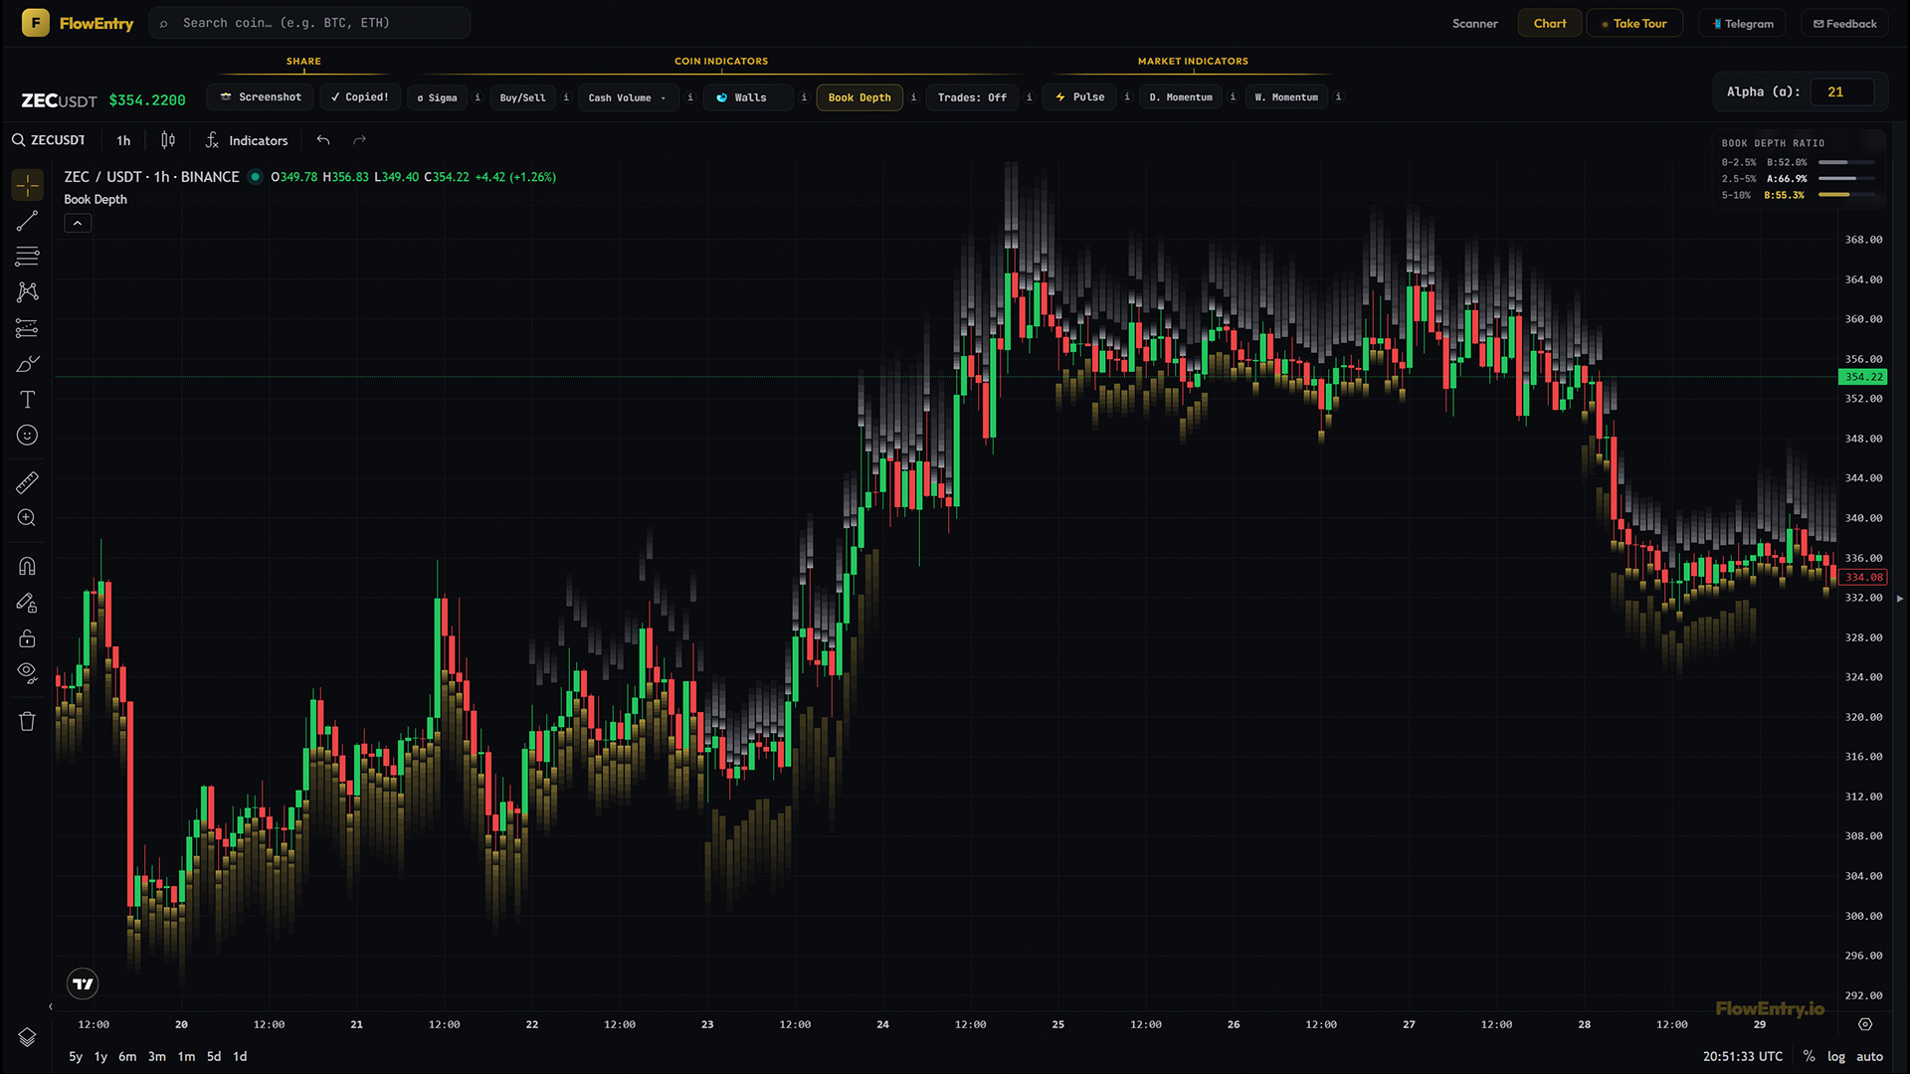Activate the ruler measure tool
Screen dimensions: 1910x1074
coord(27,483)
